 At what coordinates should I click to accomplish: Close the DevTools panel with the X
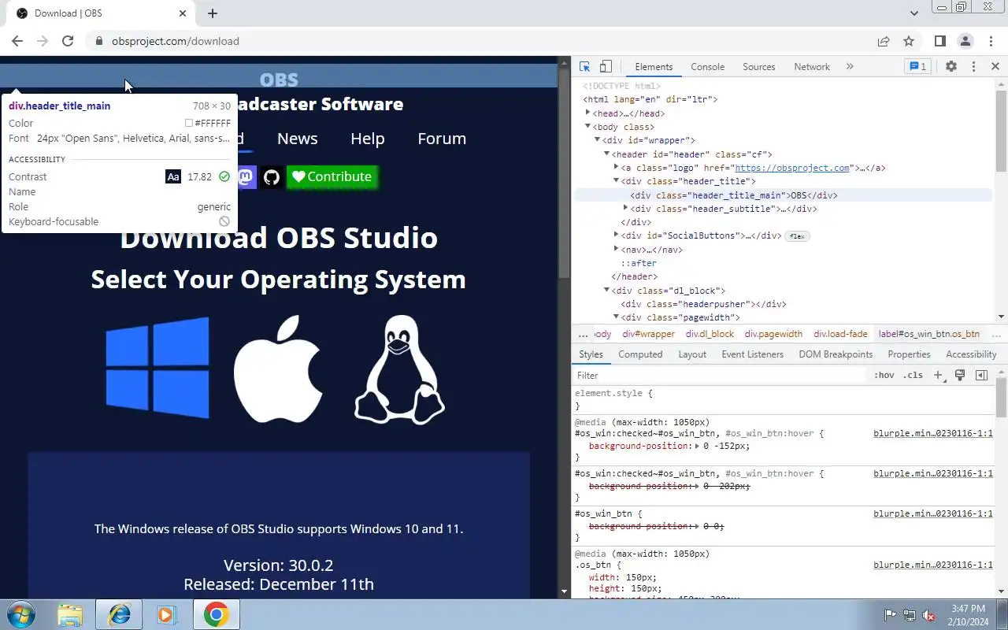click(995, 67)
